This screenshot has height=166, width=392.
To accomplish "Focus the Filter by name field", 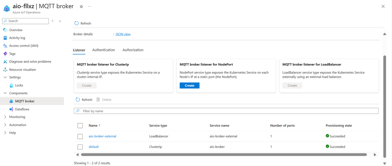I will click(226, 111).
